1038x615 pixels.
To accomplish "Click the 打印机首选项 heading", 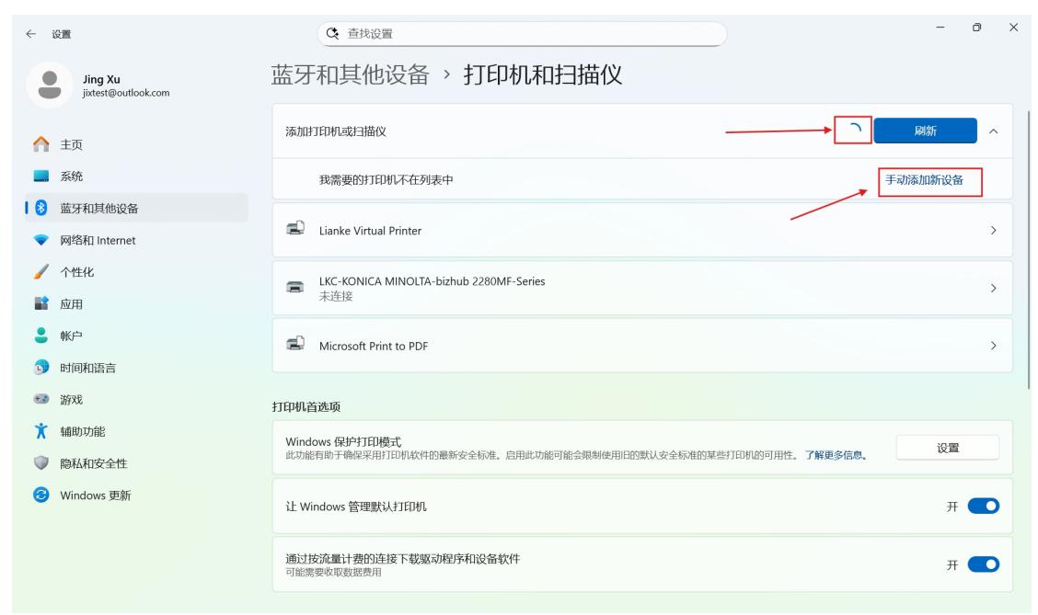I will (306, 406).
